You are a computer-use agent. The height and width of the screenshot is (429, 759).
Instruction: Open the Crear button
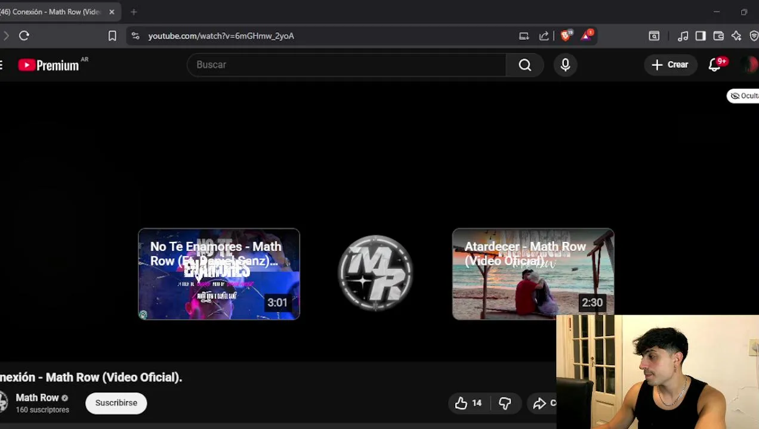(x=670, y=64)
